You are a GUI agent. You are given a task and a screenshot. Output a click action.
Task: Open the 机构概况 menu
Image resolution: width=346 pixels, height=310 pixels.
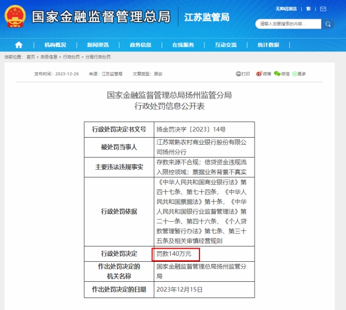[x=55, y=45]
